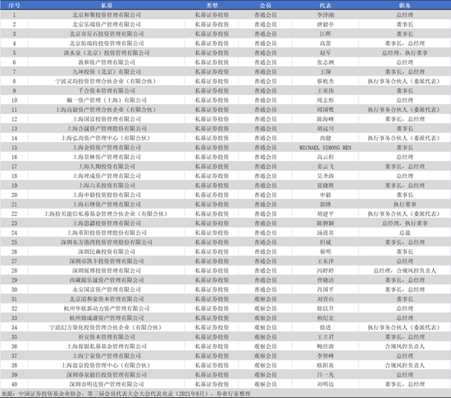The image size is (451, 398).
Task: Select 私募证券投资 type cell in row 1
Action: (212, 15)
